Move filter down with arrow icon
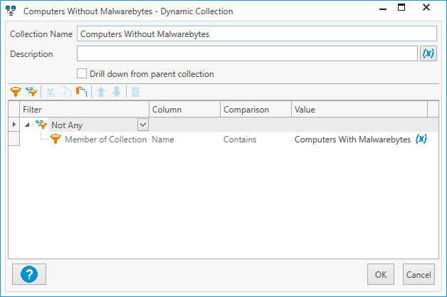This screenshot has width=447, height=297. pyautogui.click(x=117, y=92)
